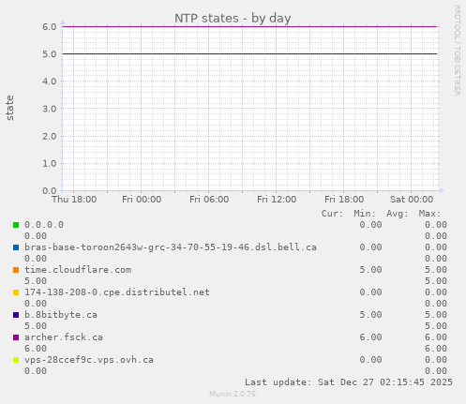The image size is (466, 404).
Task: Click the Max: column header
Action: (x=429, y=214)
